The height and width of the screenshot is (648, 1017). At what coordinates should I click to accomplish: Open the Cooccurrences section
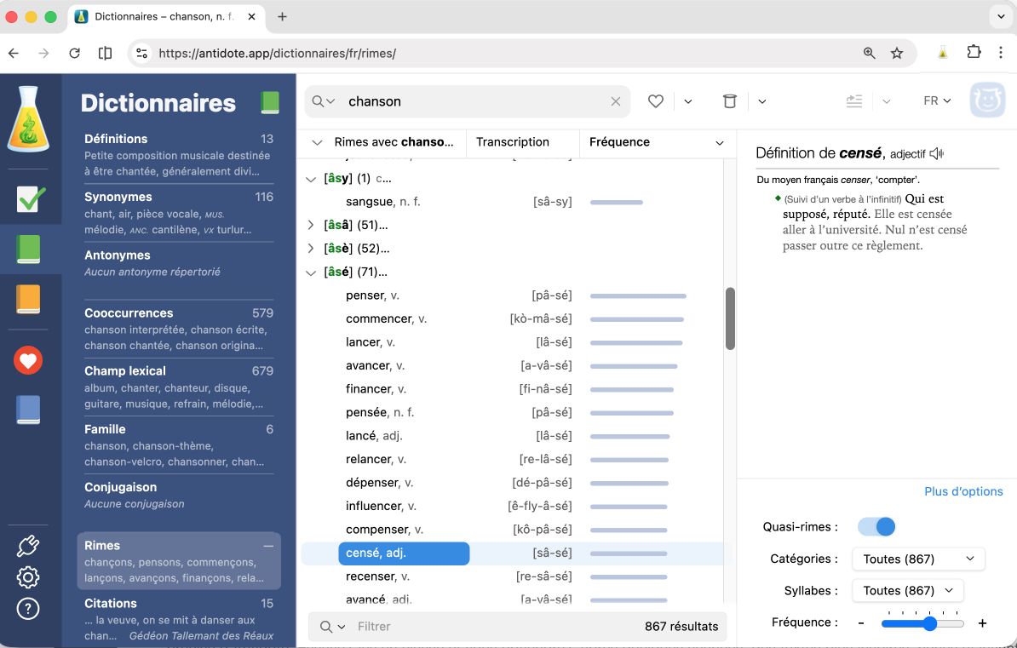pos(129,313)
